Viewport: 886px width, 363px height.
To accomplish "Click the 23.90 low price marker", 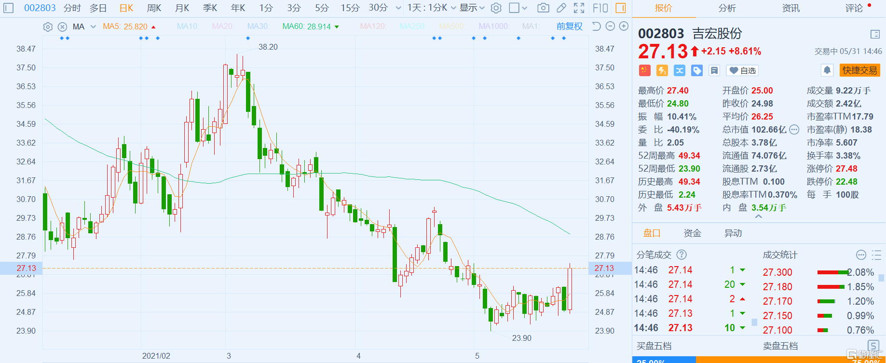I will click(x=522, y=338).
